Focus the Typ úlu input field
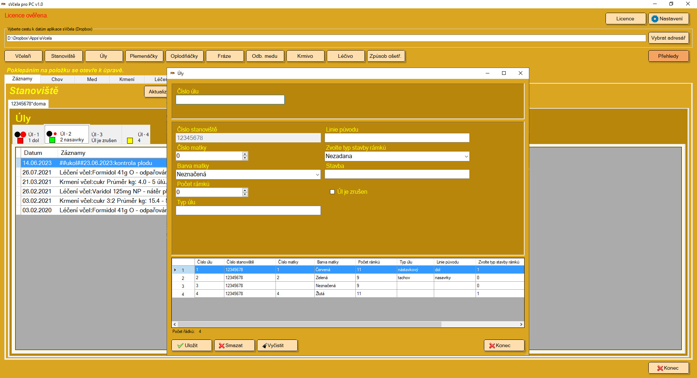Image resolution: width=697 pixels, height=378 pixels. point(248,210)
